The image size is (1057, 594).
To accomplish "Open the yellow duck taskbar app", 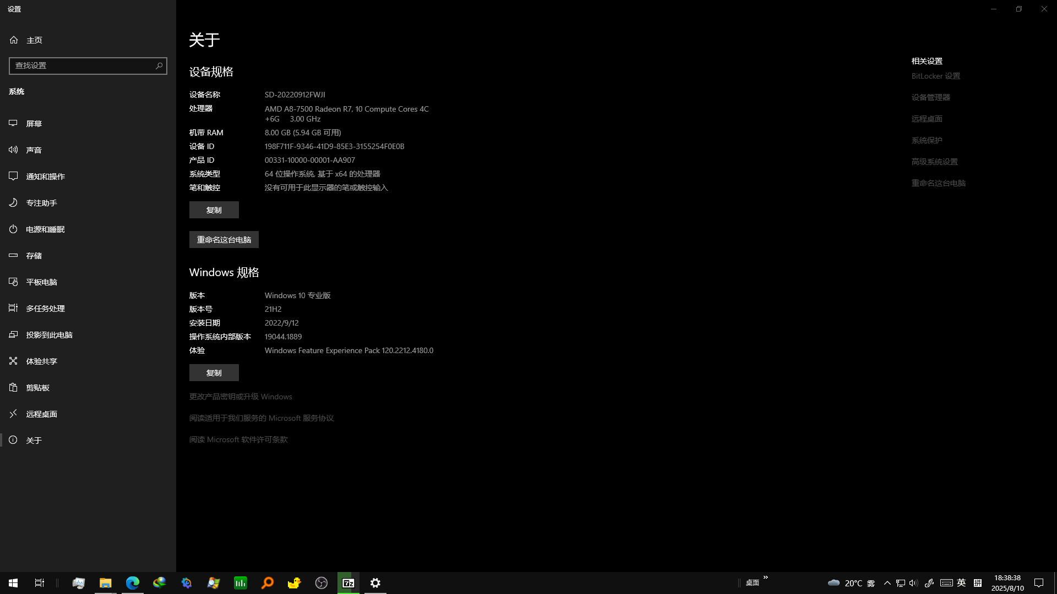I will click(295, 583).
